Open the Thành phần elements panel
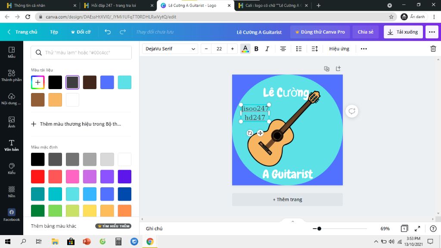Viewport: 441px width, 248px height. pyautogui.click(x=12, y=76)
